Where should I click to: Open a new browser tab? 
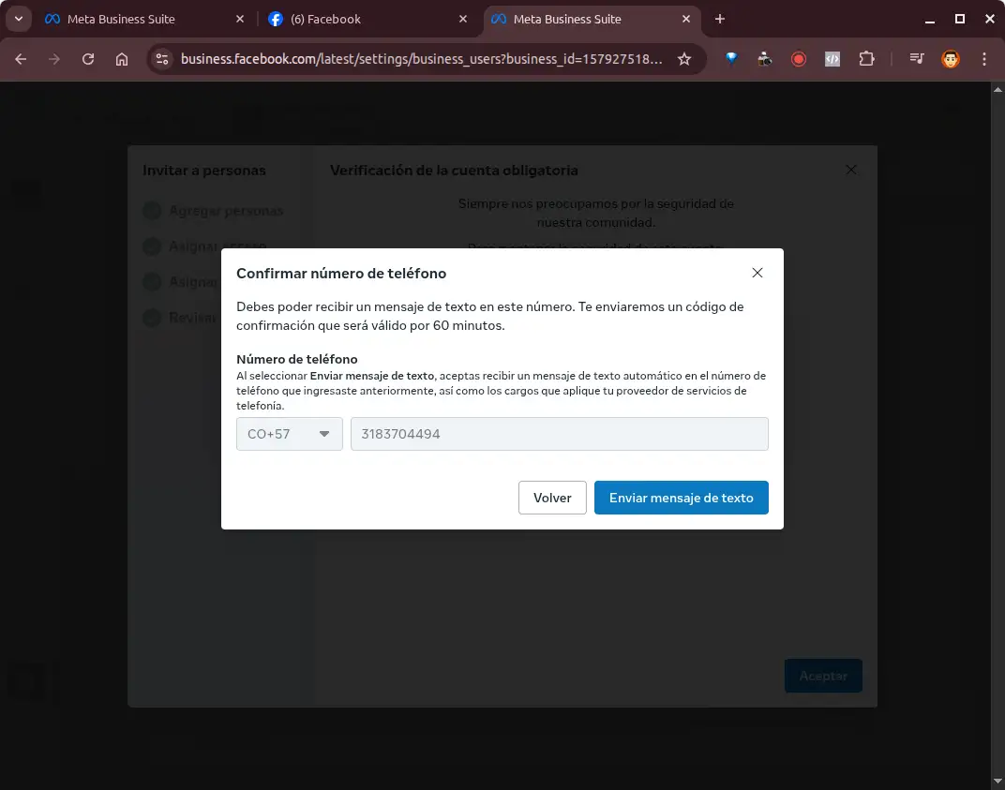(x=720, y=19)
